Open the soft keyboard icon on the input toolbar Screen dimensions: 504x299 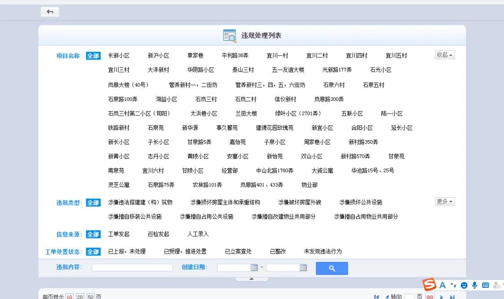(x=485, y=285)
